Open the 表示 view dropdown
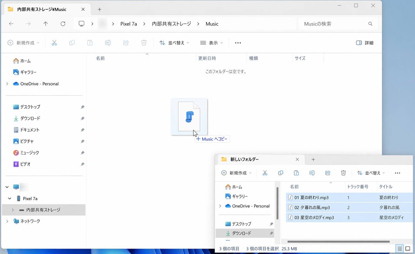This screenshot has width=415, height=254. (211, 43)
